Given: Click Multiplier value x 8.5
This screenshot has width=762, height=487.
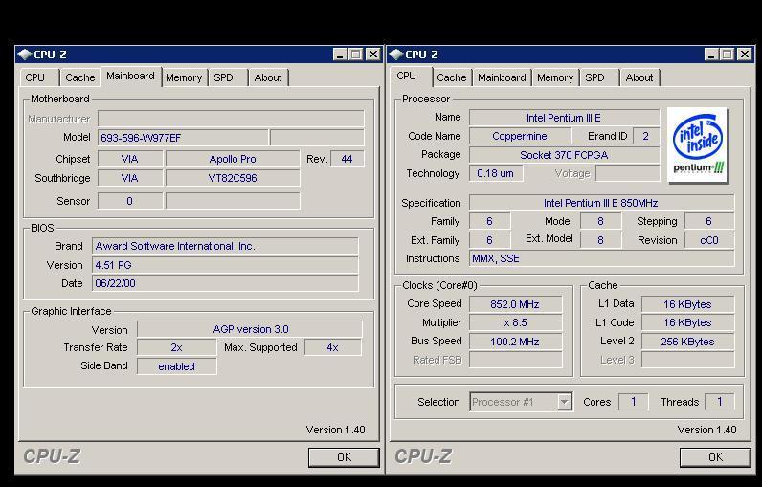Looking at the screenshot, I should coord(515,322).
